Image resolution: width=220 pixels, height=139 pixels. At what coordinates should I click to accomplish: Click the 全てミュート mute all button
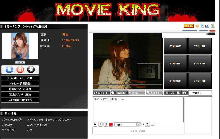[137, 93]
